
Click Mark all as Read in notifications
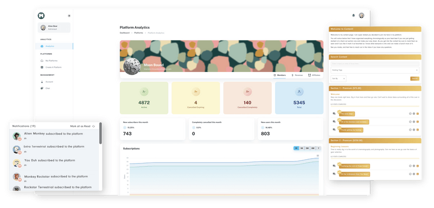pyautogui.click(x=82, y=126)
